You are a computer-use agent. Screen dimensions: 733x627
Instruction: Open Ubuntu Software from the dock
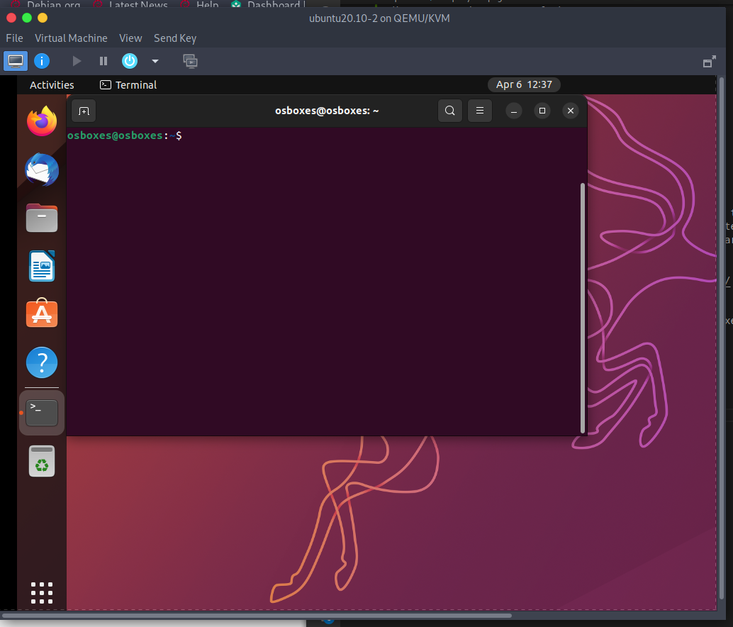pos(42,313)
